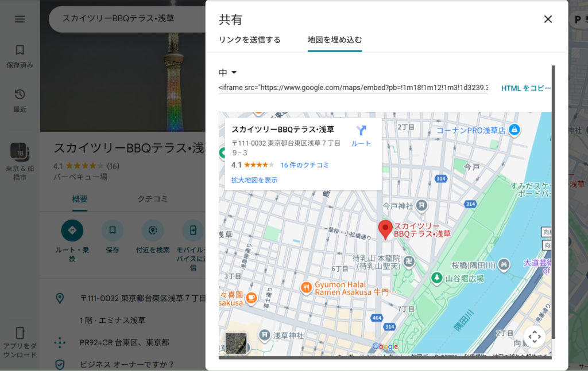Click the Gyumon Halal Ramen restaurant marker
Image resolution: width=588 pixels, height=371 pixels.
click(x=306, y=287)
